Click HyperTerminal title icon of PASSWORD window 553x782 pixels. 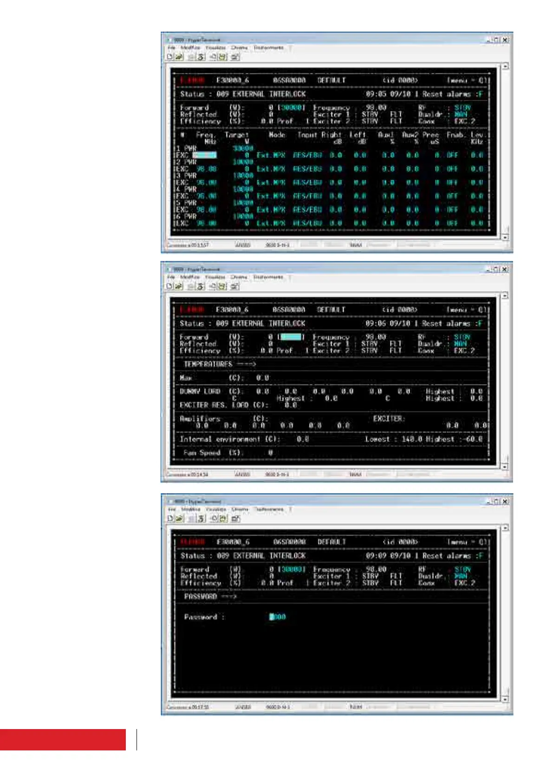click(x=169, y=501)
